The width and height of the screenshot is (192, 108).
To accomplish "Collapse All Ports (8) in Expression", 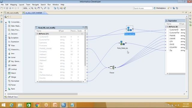I will tap(167, 27).
